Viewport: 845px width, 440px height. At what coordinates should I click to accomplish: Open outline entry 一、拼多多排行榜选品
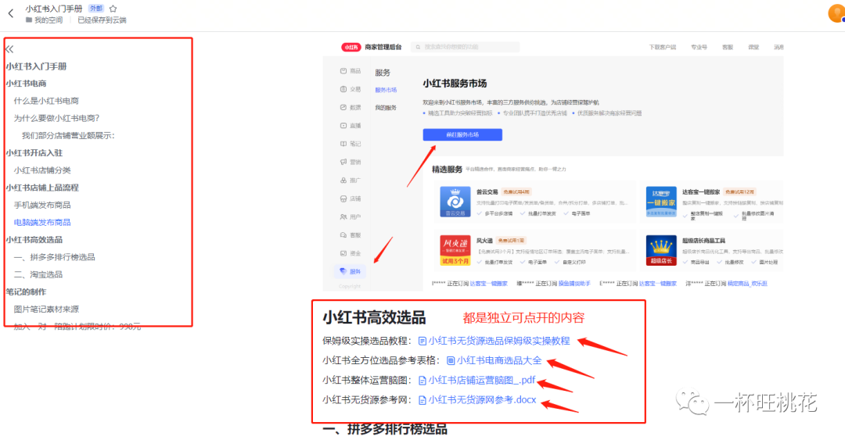55,257
